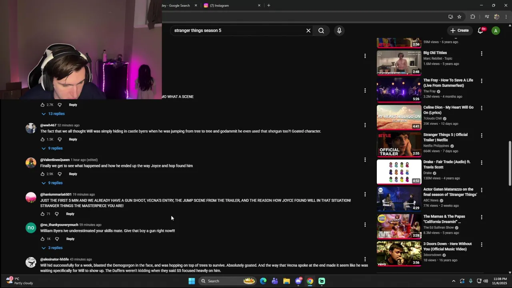Click the page vertical scrollbar thumb
The image size is (512, 288).
(510, 162)
